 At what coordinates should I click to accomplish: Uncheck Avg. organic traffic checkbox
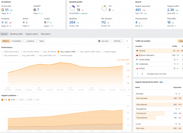pyautogui.click(x=58, y=52)
